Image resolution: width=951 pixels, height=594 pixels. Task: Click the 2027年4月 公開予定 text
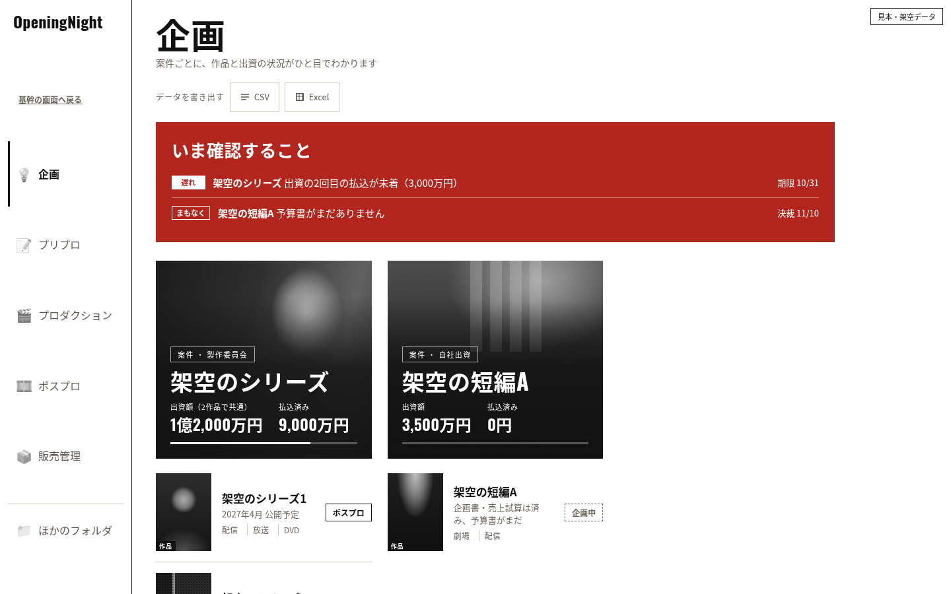pyautogui.click(x=260, y=515)
